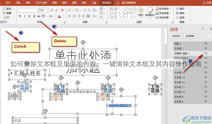Move selected object up in pane order
Viewport: 212px width, 124px height.
click(x=207, y=36)
